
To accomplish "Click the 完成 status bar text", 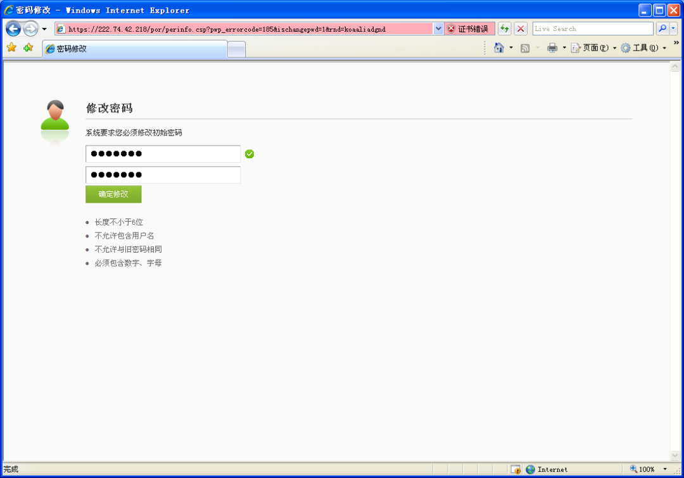I will (11, 469).
